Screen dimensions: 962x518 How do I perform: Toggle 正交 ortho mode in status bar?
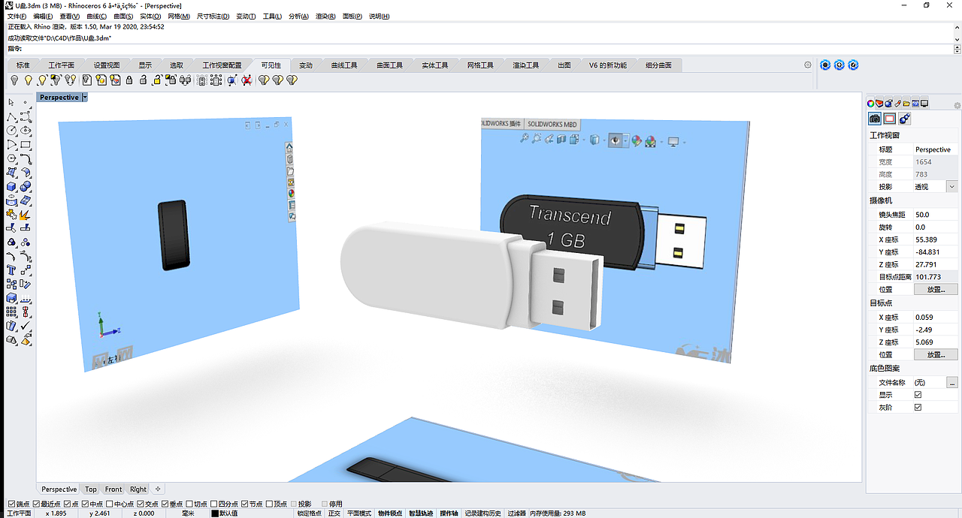tap(334, 513)
